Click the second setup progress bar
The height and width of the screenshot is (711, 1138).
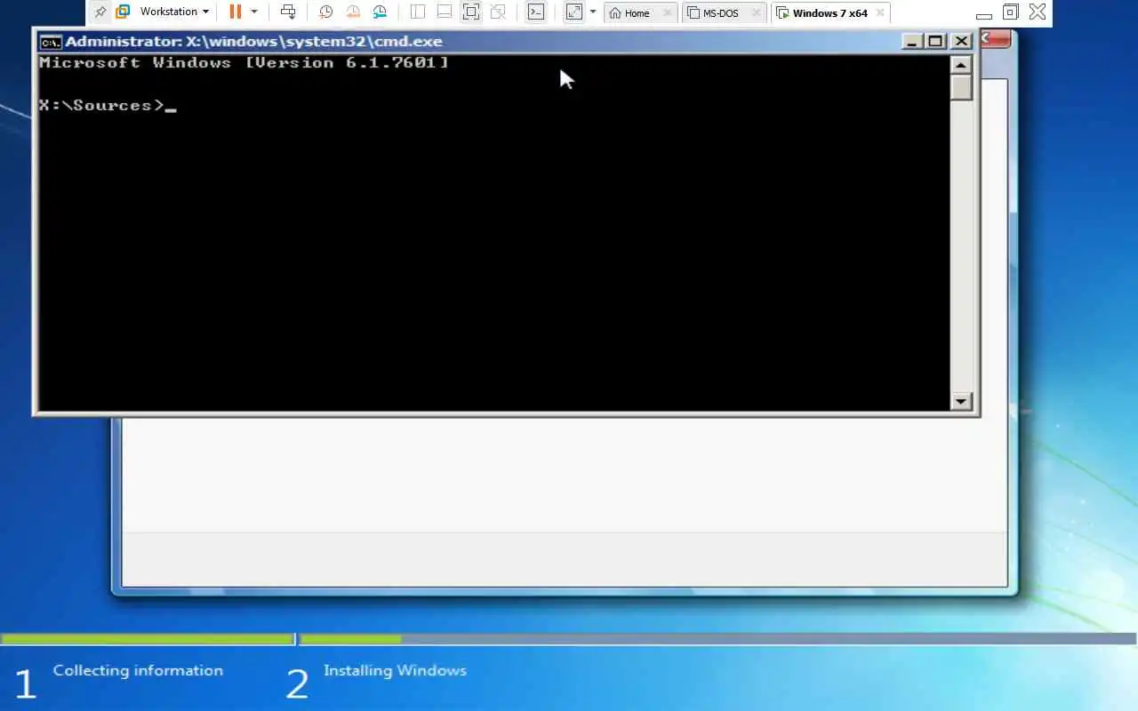click(x=718, y=639)
